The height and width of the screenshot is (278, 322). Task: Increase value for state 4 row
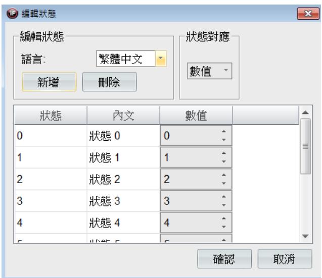(224, 218)
